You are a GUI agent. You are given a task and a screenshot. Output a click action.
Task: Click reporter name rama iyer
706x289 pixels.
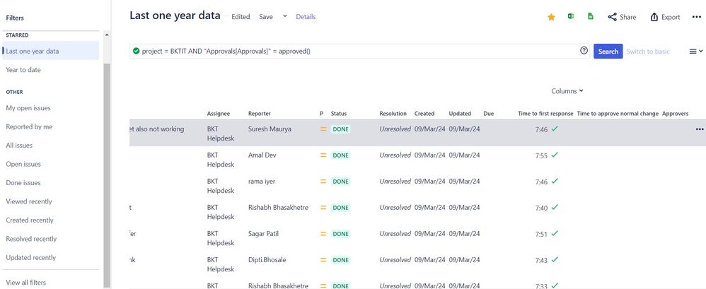point(262,181)
